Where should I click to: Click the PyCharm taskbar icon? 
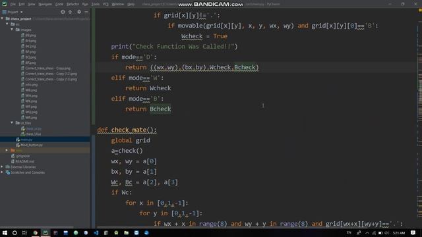(x=45, y=232)
